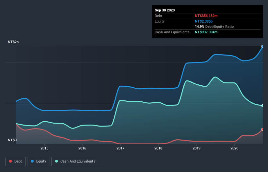Click the Cash And Equivalents tooltip label
Screen dimensions: 268x172
(x=172, y=32)
